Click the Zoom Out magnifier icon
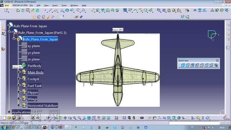 tap(79, 118)
